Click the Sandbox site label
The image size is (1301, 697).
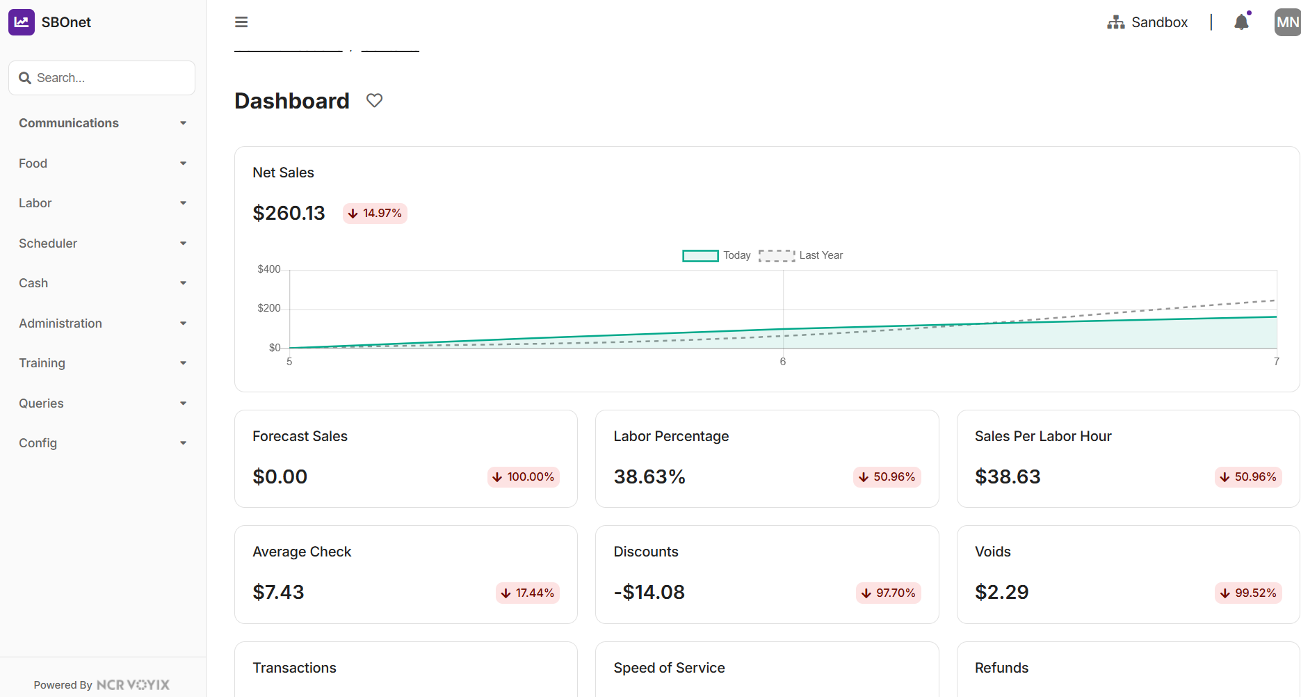(x=1159, y=22)
